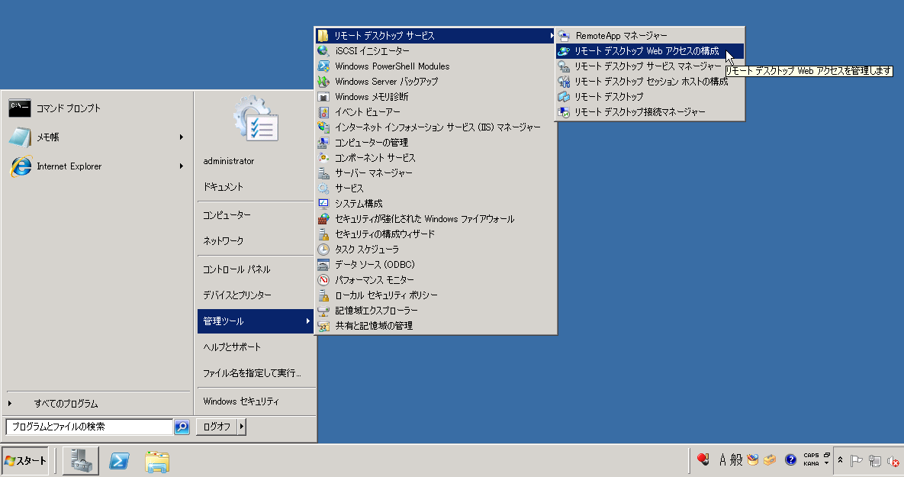Expand リモート デスクトップ サービス folder
The width and height of the screenshot is (904, 477).
[435, 36]
